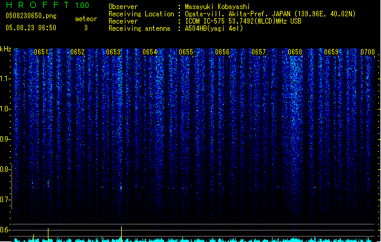Click the 0.7 kHz axis label
The width and height of the screenshot is (381, 242).
[5, 200]
